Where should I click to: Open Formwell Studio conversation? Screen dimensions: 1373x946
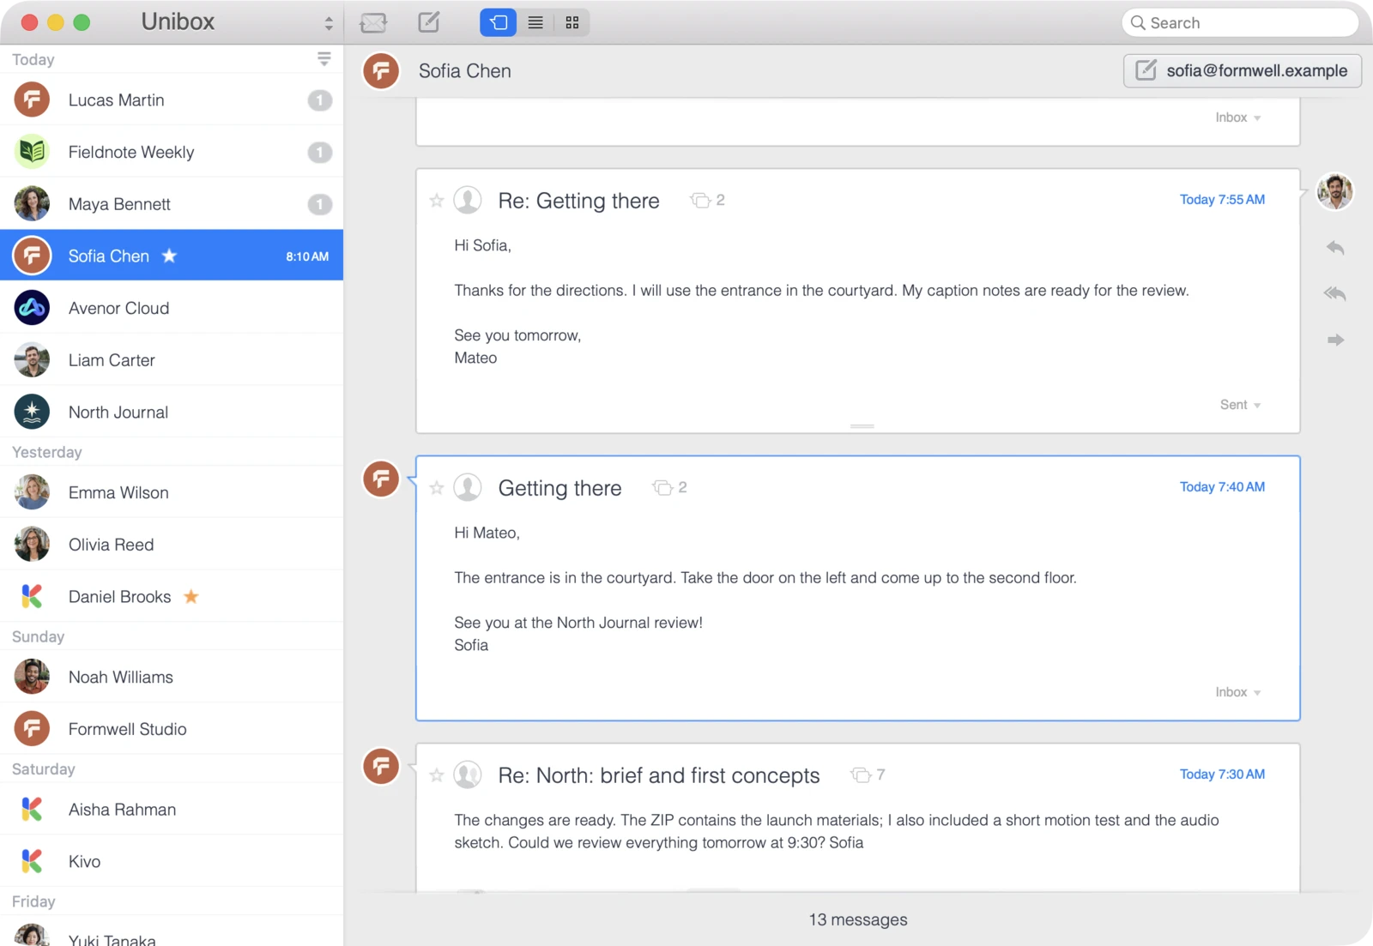pos(172,729)
